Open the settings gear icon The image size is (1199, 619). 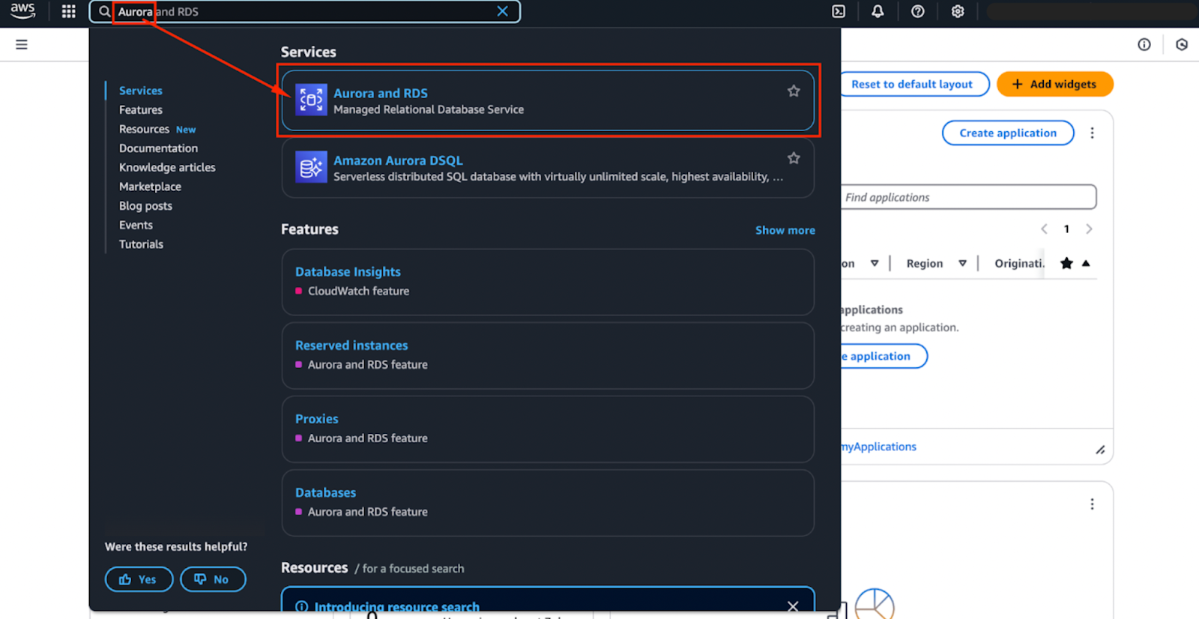pyautogui.click(x=957, y=11)
